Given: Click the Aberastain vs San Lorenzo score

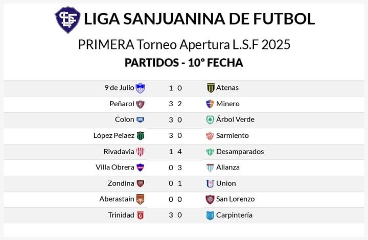Looking at the screenshot, I should [x=175, y=199].
